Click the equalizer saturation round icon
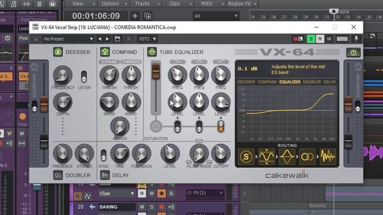Image resolution: width=383 pixels, height=215 pixels. pyautogui.click(x=156, y=126)
